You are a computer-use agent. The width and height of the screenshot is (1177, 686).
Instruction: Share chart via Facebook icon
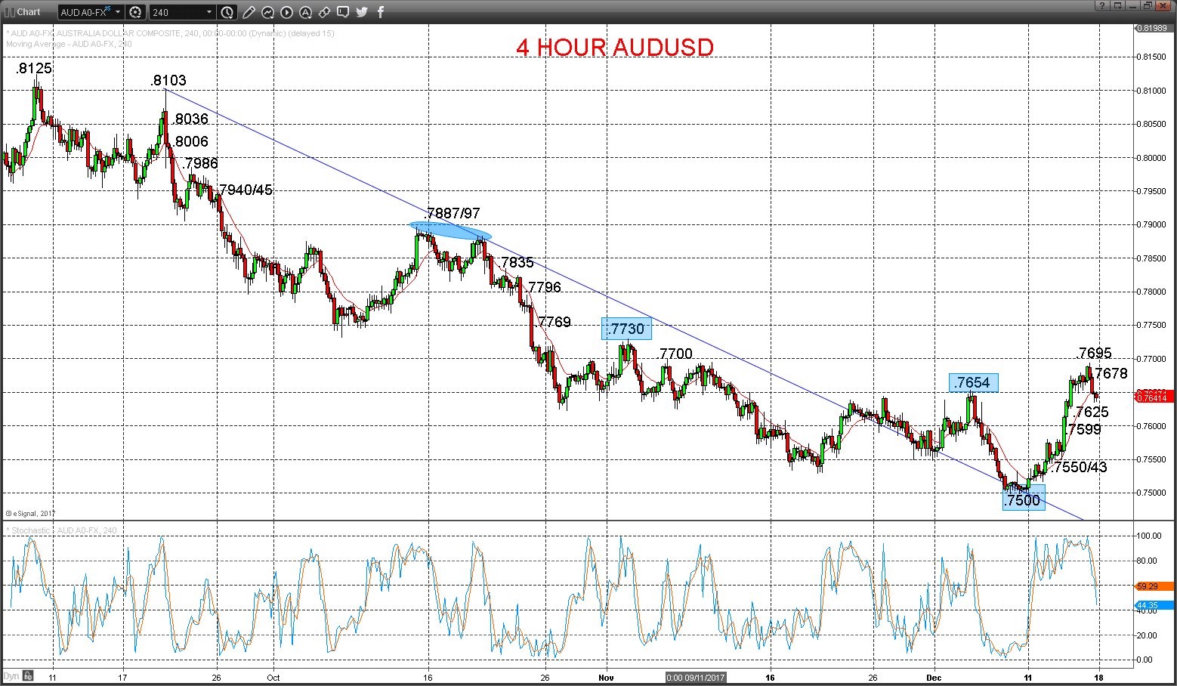pos(380,12)
